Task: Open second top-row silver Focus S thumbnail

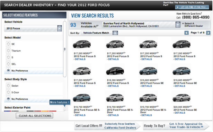Action: [x=115, y=44]
